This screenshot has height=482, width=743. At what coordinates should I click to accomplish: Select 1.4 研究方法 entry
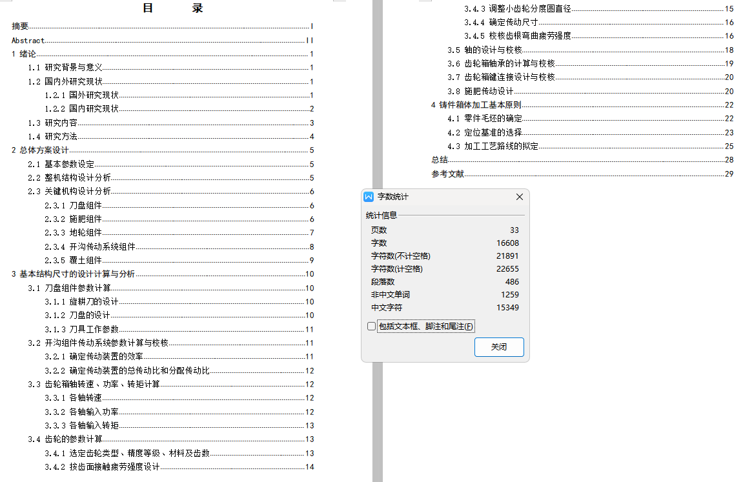point(170,136)
